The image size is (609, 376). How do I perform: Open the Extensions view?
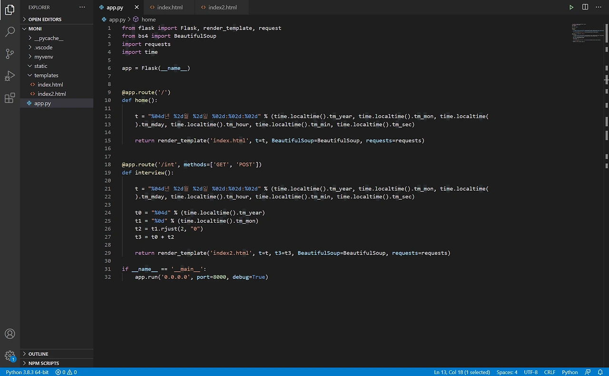(10, 98)
